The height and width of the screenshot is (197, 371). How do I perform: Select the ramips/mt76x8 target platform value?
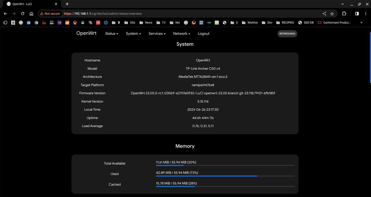coord(203,85)
